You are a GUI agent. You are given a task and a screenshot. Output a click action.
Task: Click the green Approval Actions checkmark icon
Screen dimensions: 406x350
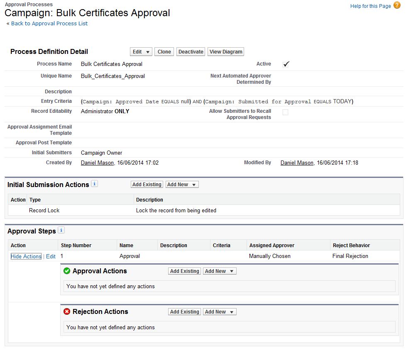coord(67,271)
